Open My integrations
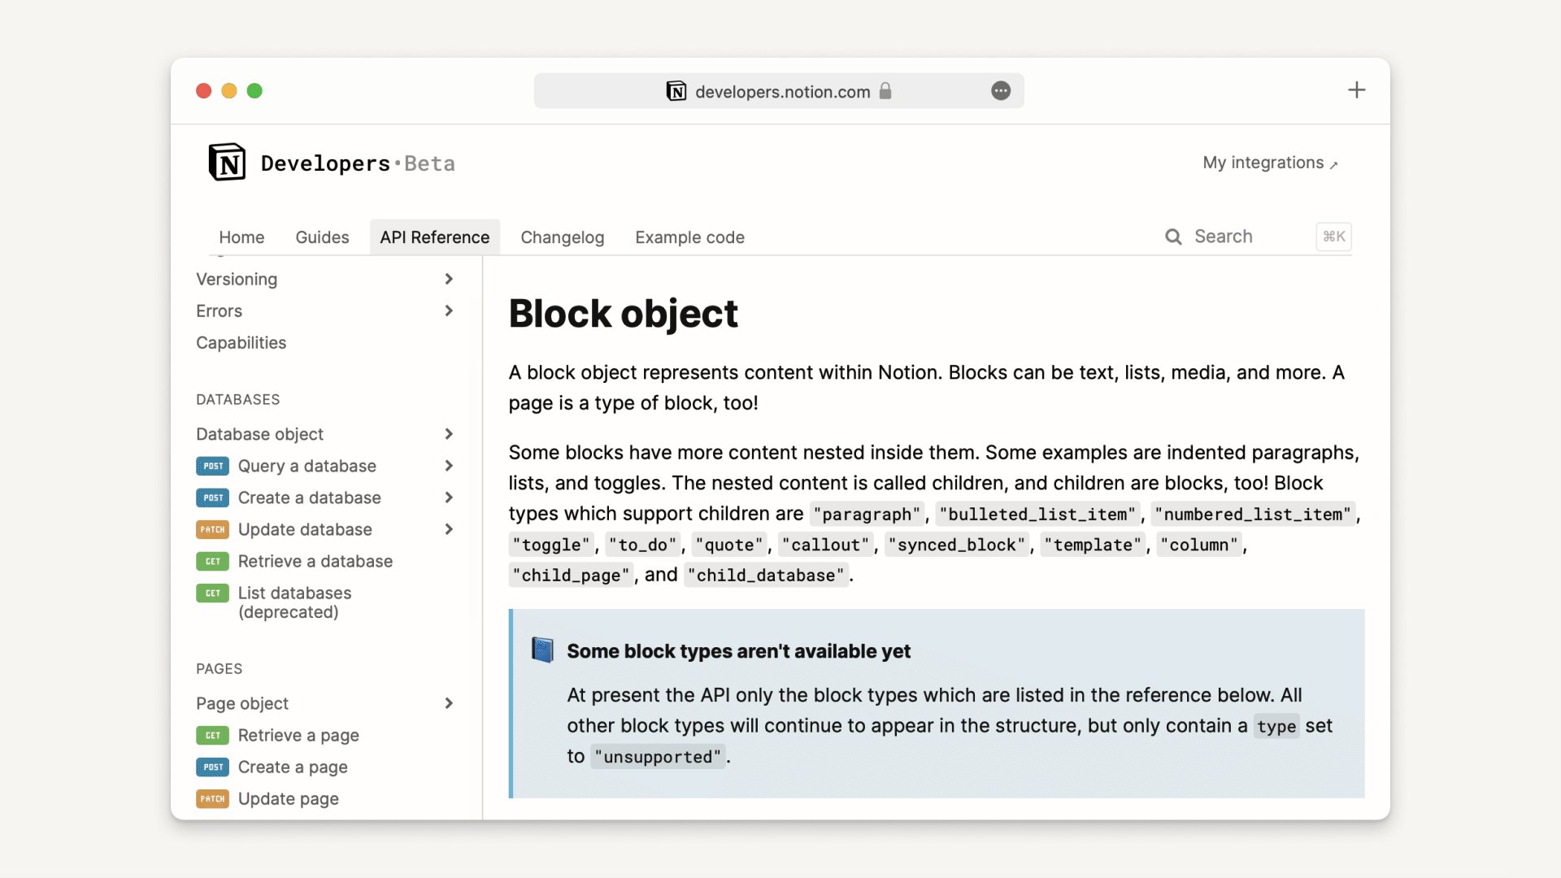The height and width of the screenshot is (878, 1561). [1264, 163]
